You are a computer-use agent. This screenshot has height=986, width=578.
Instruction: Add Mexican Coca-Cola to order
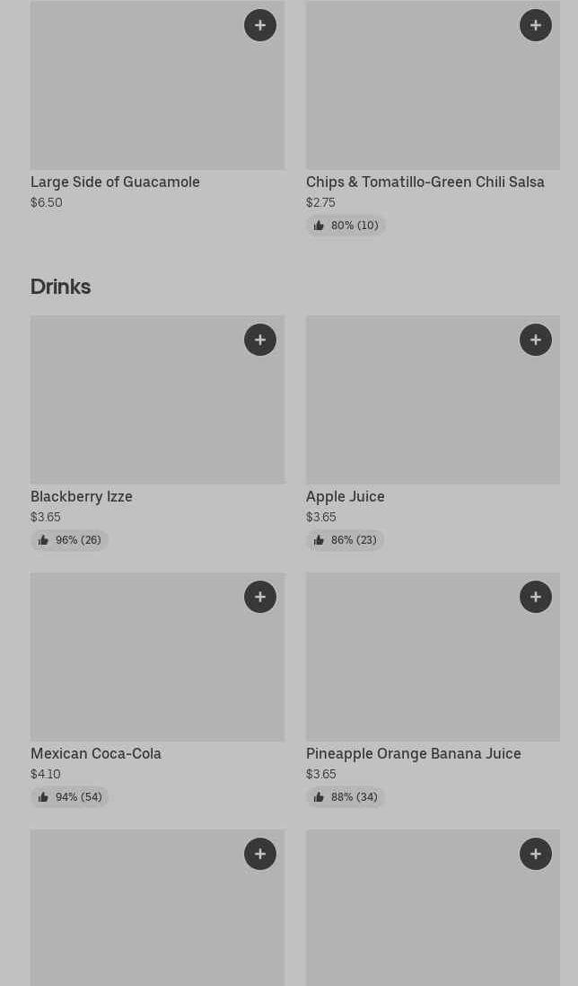[x=260, y=597]
